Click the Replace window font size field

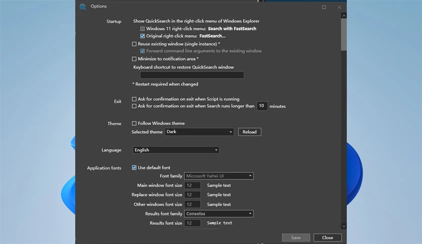[x=192, y=195]
